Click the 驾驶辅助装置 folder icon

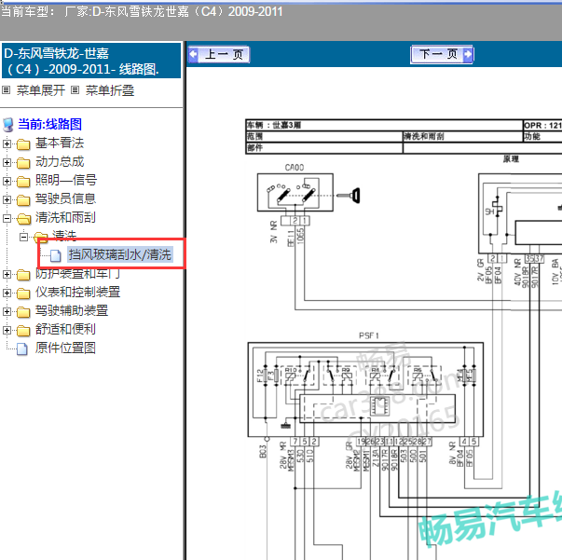[23, 312]
